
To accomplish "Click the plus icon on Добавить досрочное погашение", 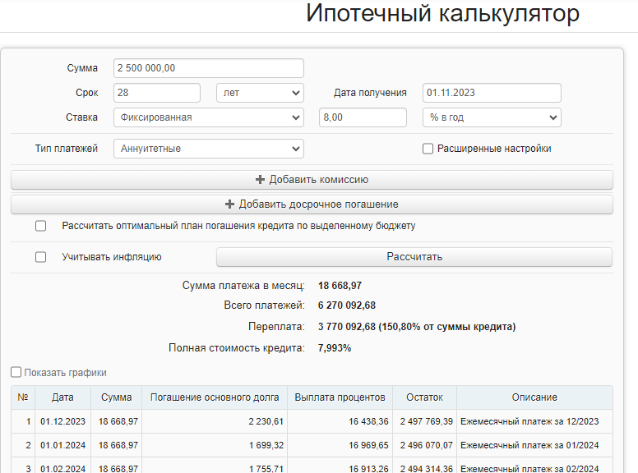I will pos(229,204).
